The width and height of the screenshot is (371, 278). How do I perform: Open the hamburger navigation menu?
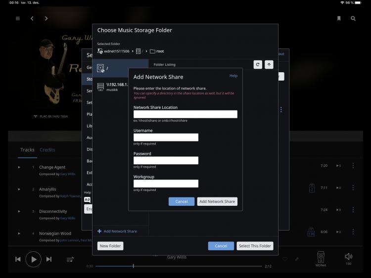click(x=18, y=18)
